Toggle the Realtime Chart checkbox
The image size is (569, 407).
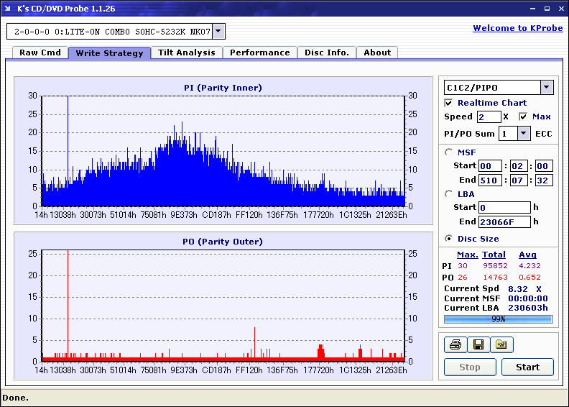[449, 103]
